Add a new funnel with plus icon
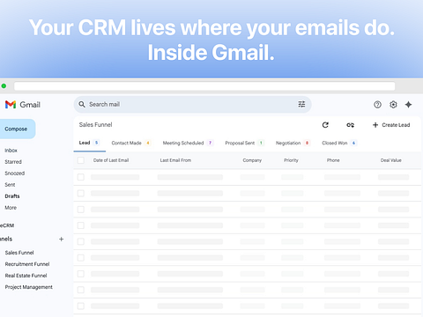The image size is (423, 317). 61,239
